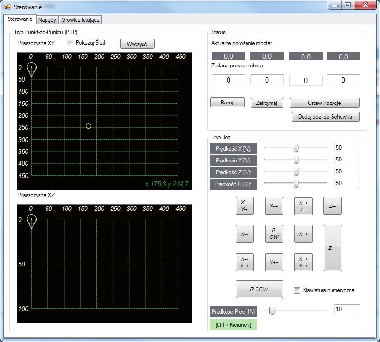Click the Predkosc Prec. slider thumb
Viewport: 380px width, 342px height.
pos(272,311)
